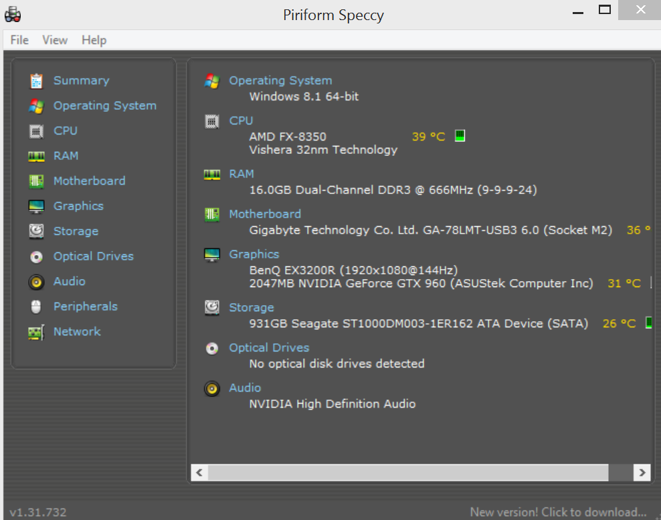Click the Storage drive icon in summary panel

click(x=212, y=308)
